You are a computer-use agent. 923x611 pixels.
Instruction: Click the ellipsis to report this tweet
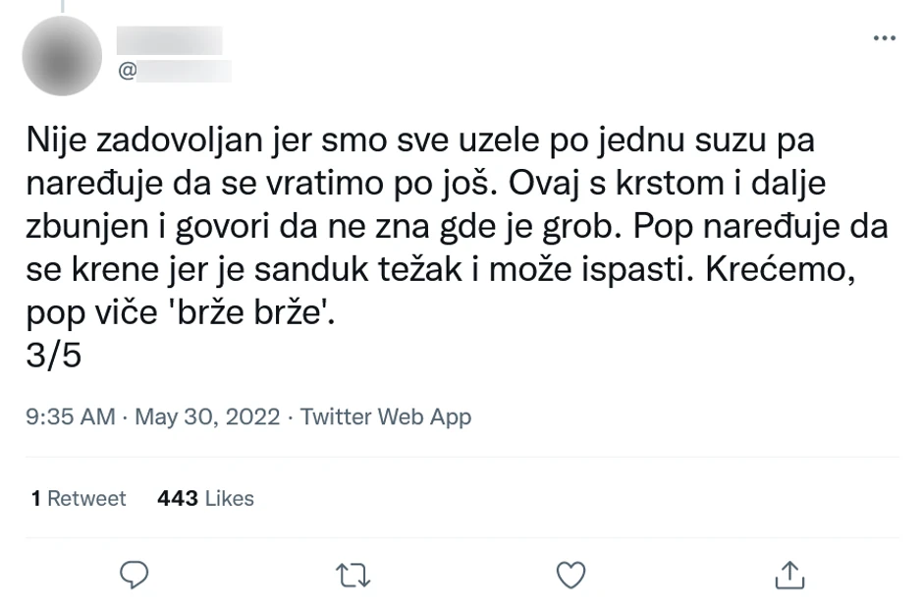[x=885, y=37]
